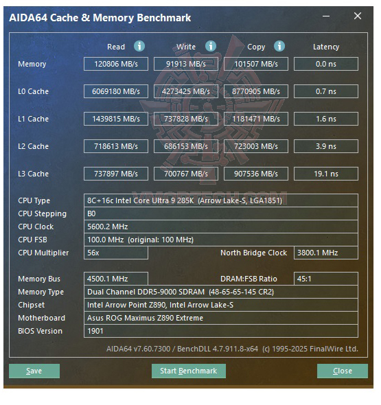381x405 pixels.
Task: Select L3 Cache latency 19.1 ns
Action: pyautogui.click(x=326, y=174)
